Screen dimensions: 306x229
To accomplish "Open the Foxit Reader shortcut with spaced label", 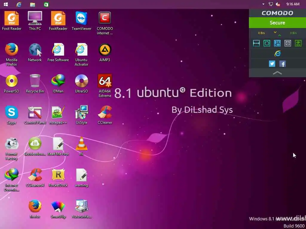I will click(x=12, y=21).
